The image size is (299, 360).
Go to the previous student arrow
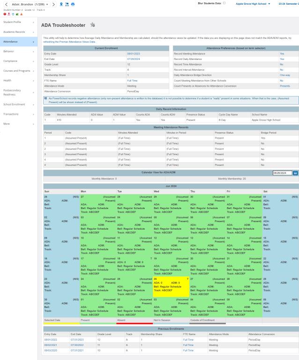point(6,4)
